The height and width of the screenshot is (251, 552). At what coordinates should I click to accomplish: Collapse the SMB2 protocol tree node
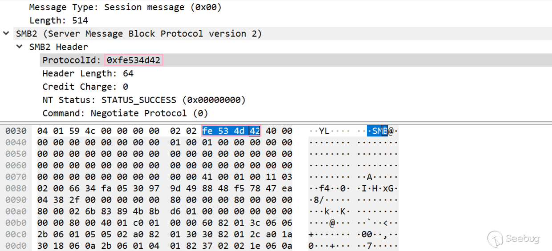[6, 33]
